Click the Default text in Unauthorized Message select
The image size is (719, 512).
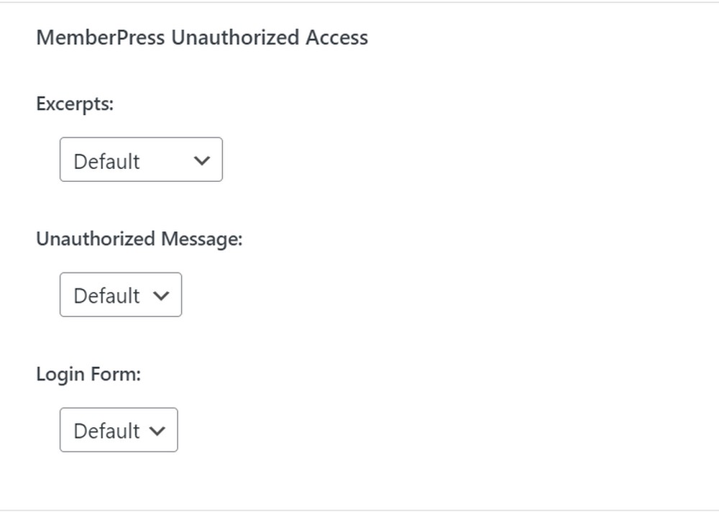pos(106,296)
